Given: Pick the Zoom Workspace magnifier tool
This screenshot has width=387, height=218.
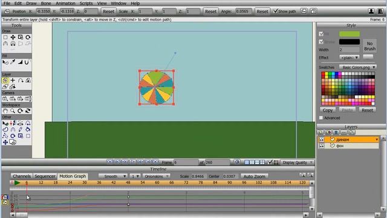Looking at the screenshot, I should (13, 111).
